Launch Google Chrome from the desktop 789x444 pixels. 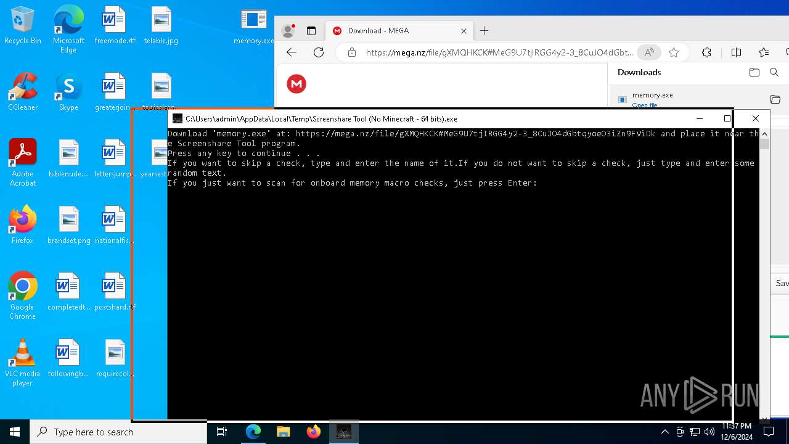point(23,296)
